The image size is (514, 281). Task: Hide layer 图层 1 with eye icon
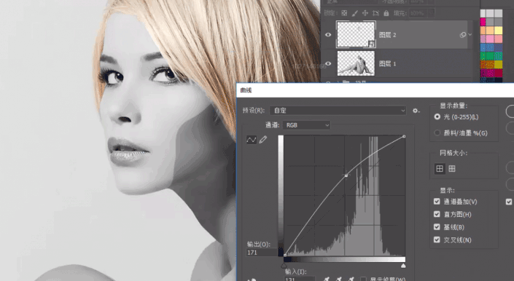pos(328,64)
